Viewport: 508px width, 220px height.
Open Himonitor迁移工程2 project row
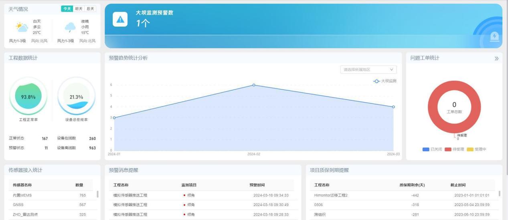[331, 195]
